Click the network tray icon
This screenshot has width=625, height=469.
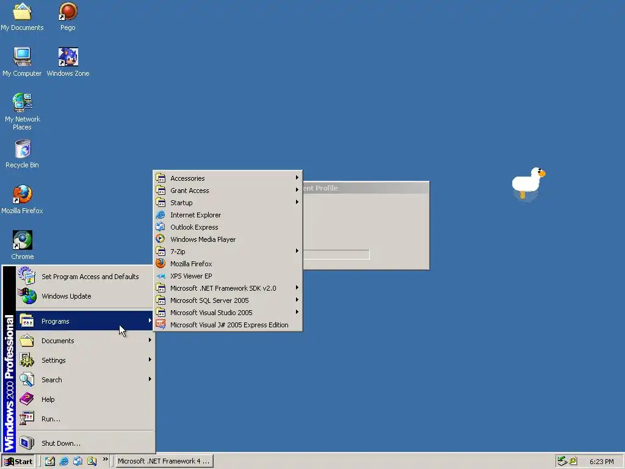(562, 461)
